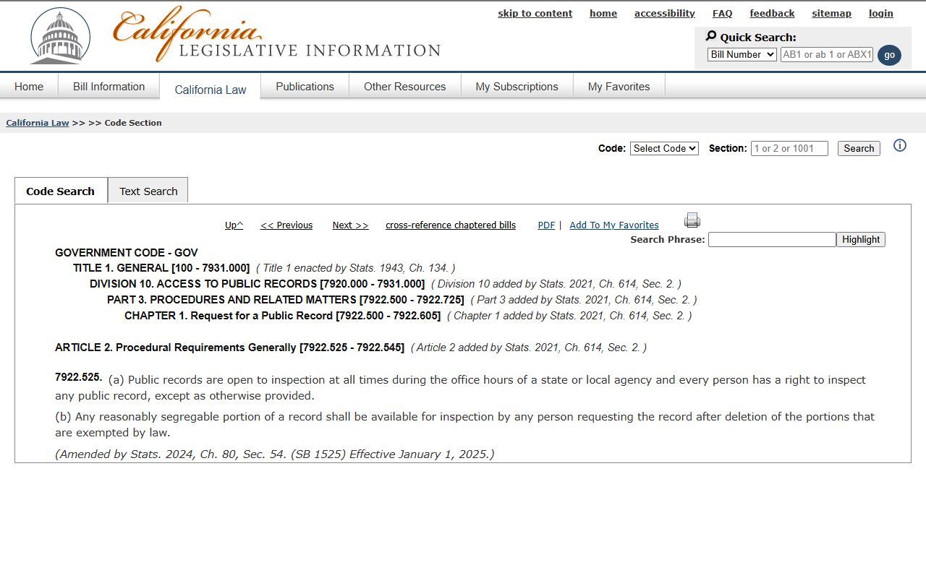
Task: Open the Bill Information tab
Action: (x=109, y=86)
